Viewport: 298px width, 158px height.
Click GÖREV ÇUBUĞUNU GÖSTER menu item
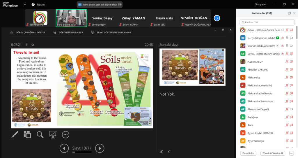[x=28, y=32]
